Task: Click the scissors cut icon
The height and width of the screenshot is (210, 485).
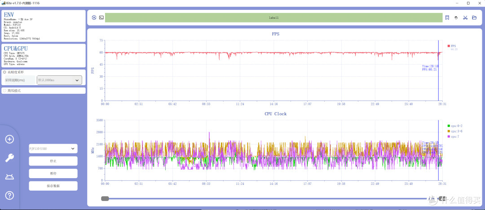Action: coord(465,17)
